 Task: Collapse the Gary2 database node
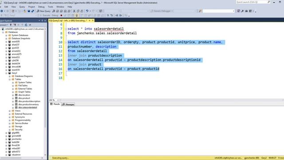click(x=6, y=73)
